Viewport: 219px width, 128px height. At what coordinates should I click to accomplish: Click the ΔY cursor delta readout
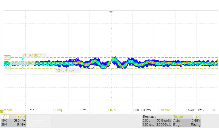21,63
